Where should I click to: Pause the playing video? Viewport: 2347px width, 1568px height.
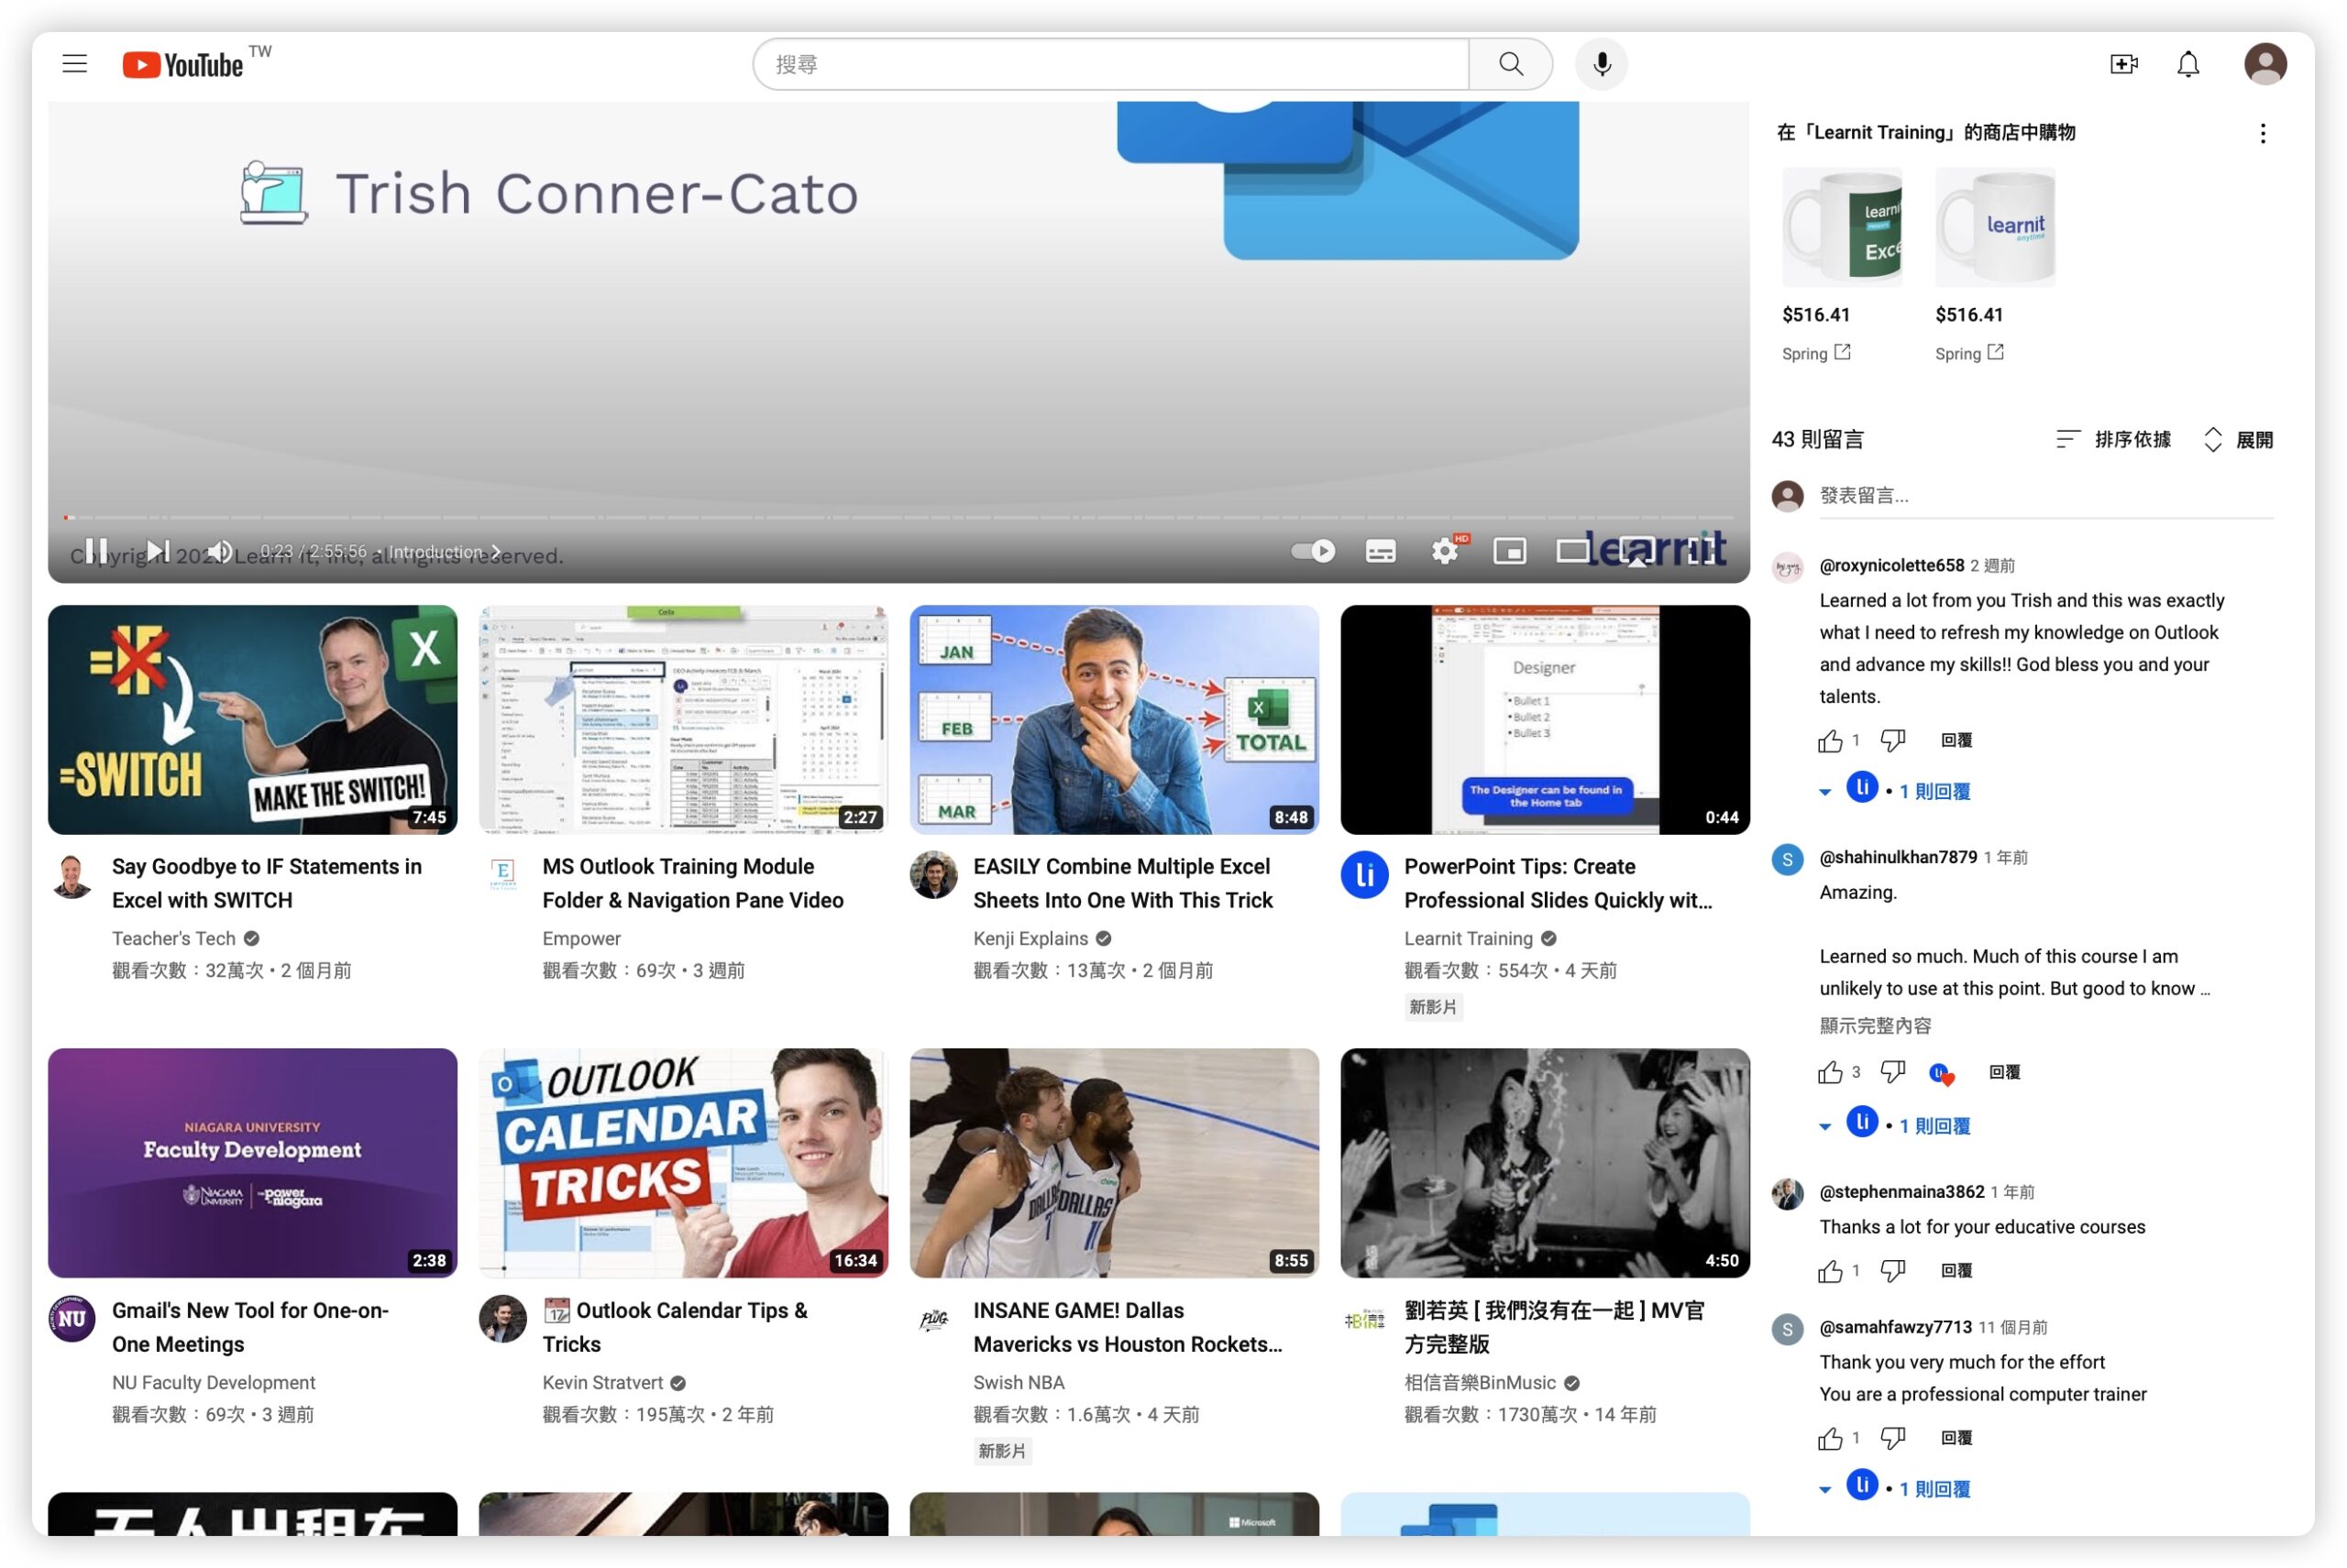click(x=96, y=551)
